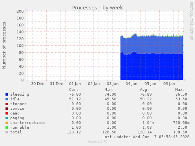195x146 pixels.
Task: Click the '03 Jan' x-axis date label
Action: [113, 84]
